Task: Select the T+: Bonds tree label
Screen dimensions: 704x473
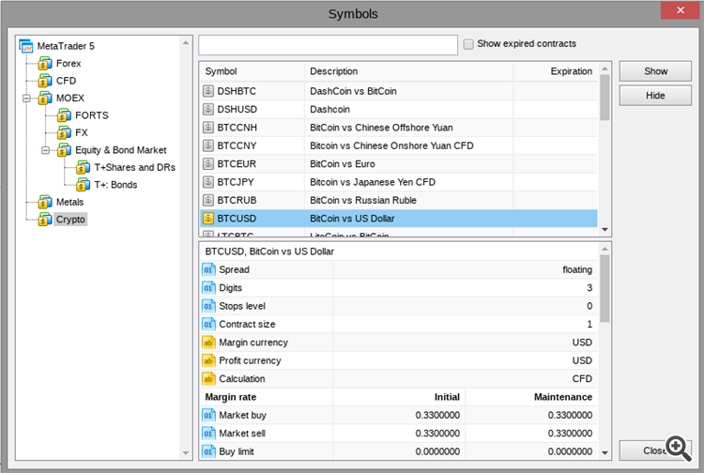Action: pos(115,185)
